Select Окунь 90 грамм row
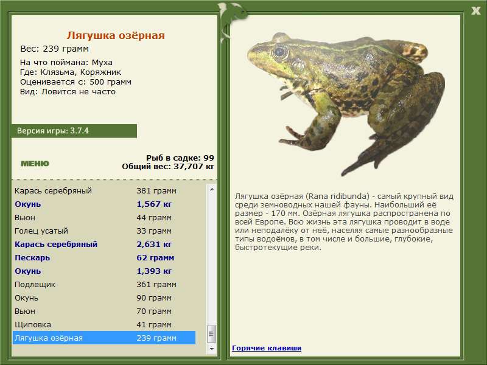The width and height of the screenshot is (487, 365). [x=104, y=297]
